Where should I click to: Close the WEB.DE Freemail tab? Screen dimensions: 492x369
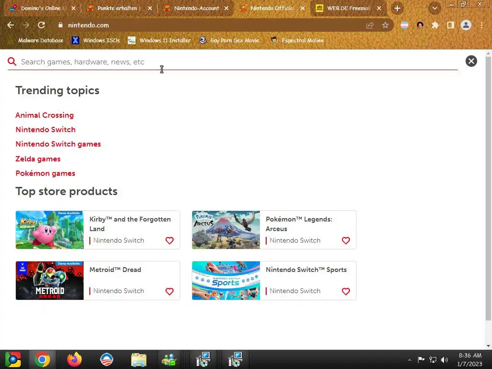coord(379,8)
